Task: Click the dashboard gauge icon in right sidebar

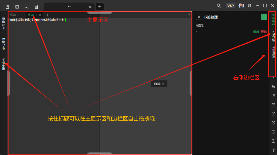Action: coord(273,105)
